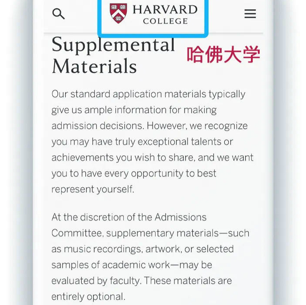Click the Harvard crimson shield logo
This screenshot has height=305, width=306.
point(118,13)
